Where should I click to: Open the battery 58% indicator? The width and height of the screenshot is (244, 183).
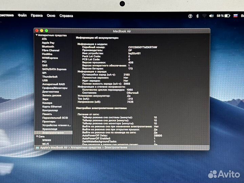pyautogui.click(x=223, y=16)
